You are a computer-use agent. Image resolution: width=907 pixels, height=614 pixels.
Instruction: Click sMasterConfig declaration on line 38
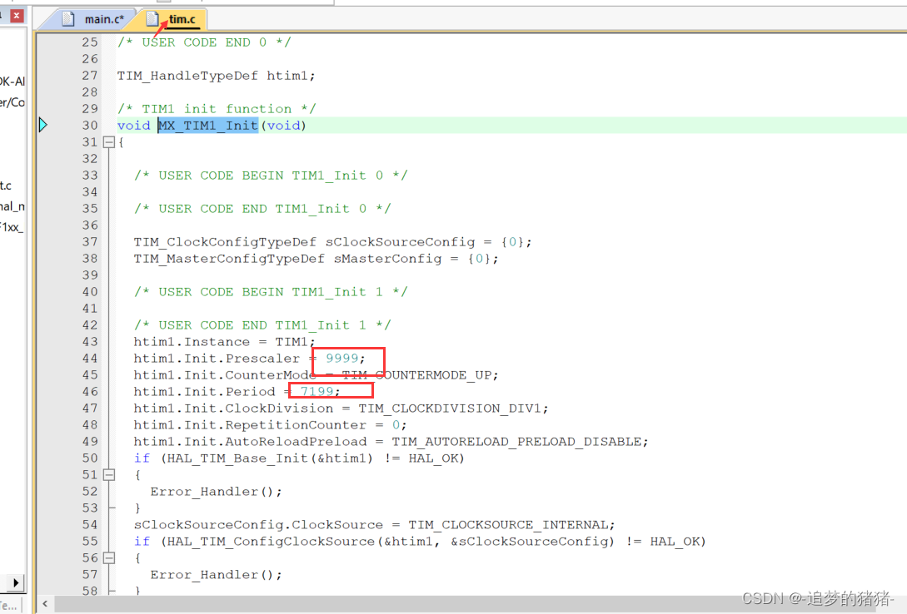(316, 259)
